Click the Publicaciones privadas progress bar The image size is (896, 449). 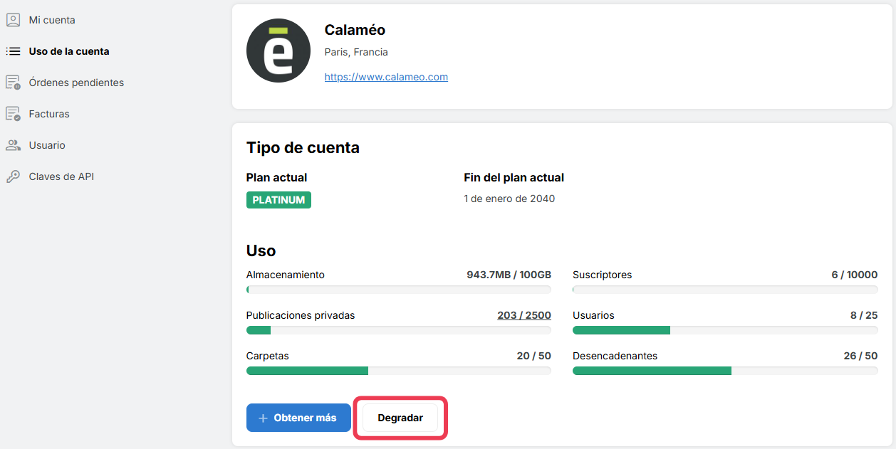pyautogui.click(x=399, y=330)
